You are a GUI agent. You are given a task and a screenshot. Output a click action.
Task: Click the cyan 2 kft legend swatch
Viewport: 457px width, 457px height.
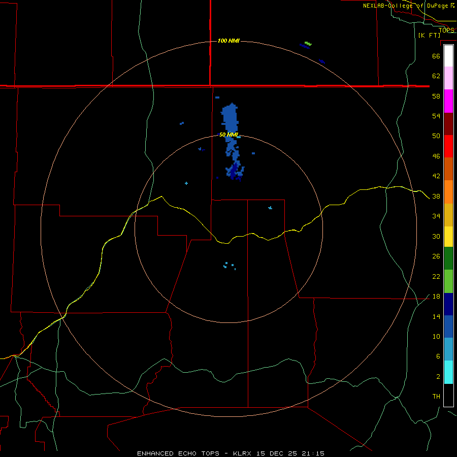pyautogui.click(x=448, y=372)
